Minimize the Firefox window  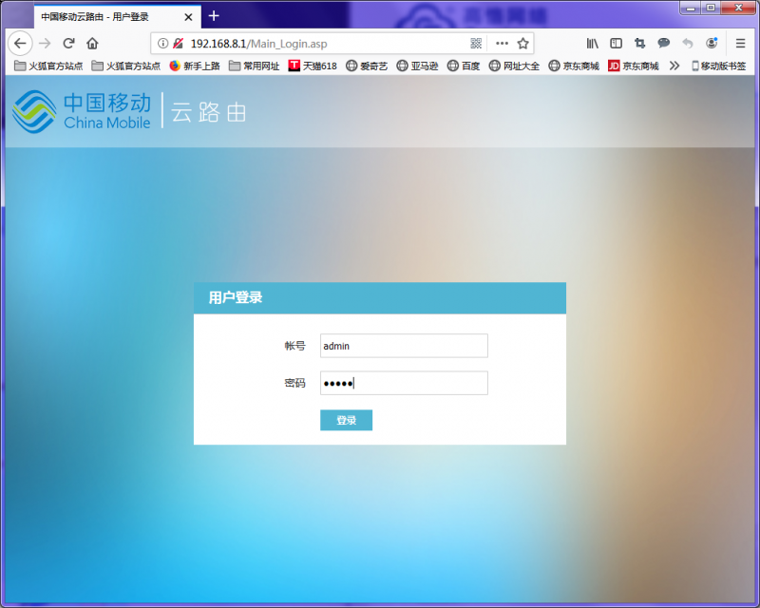click(x=691, y=8)
